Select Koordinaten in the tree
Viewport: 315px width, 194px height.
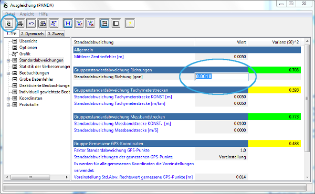[31, 98]
